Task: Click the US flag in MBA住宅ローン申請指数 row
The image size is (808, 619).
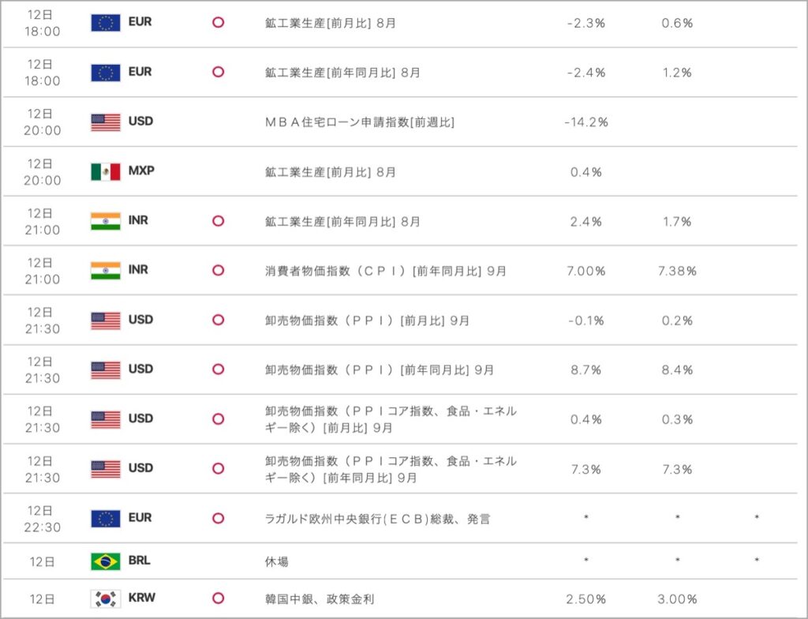Action: (106, 122)
